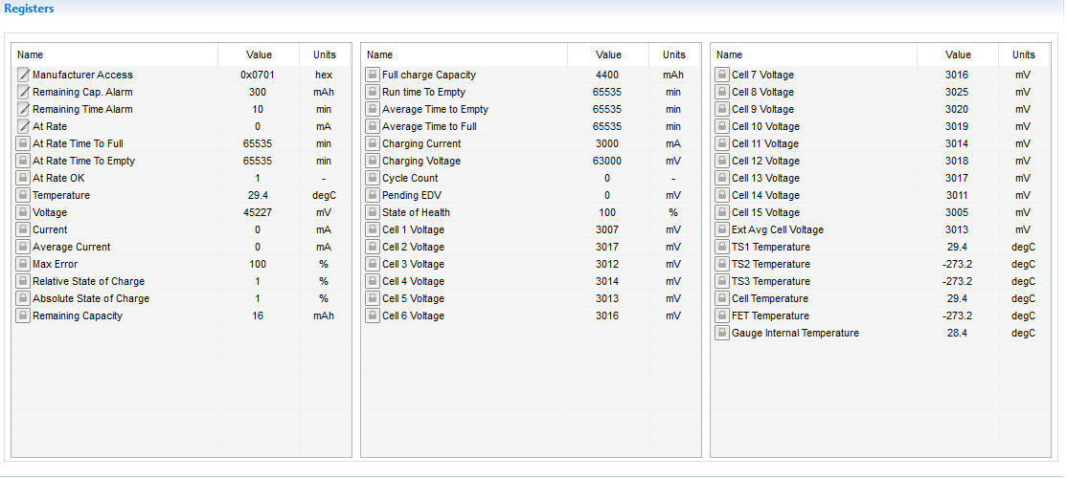Select the 0x0701 Manufacturer Access value
1067x478 pixels.
pos(258,75)
